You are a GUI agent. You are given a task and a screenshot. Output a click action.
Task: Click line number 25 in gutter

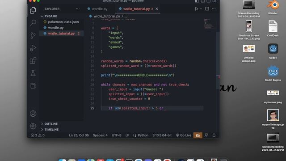tap(93, 108)
